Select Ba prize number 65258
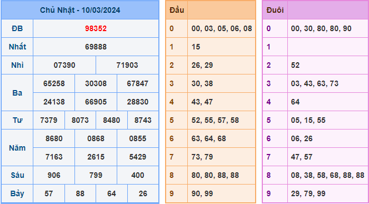The image size is (369, 204). (54, 83)
